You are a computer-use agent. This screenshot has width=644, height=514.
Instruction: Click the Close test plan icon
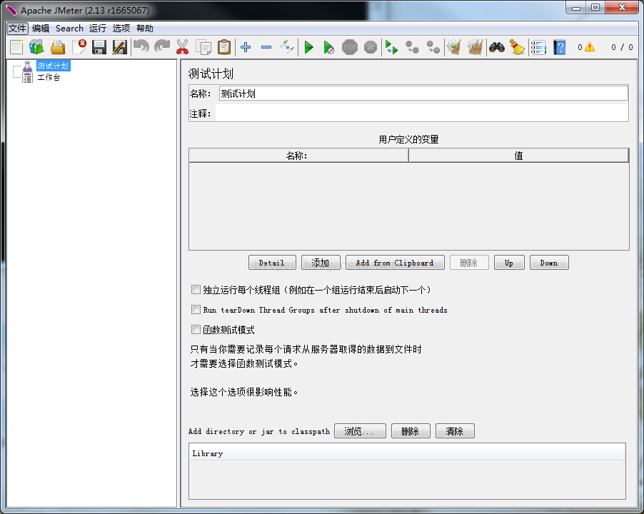(79, 47)
